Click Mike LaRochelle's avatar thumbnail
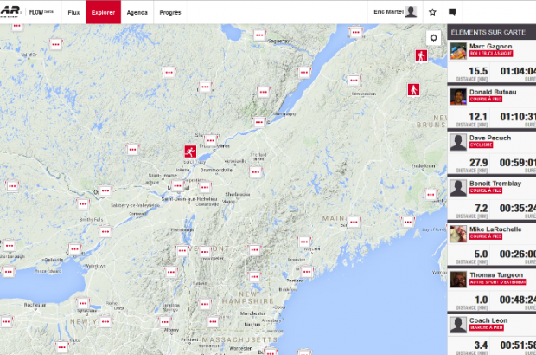The image size is (536, 355). [457, 233]
